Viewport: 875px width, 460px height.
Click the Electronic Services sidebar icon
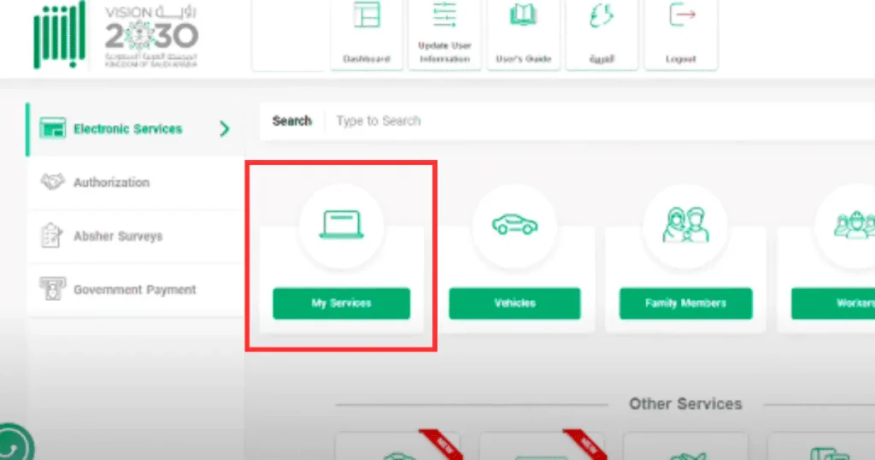(x=52, y=129)
